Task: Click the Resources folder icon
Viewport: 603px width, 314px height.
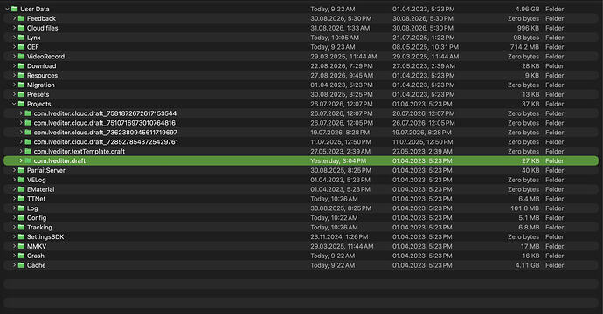Action: coord(22,75)
